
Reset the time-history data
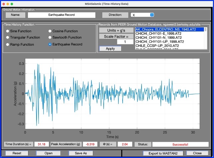17,153
